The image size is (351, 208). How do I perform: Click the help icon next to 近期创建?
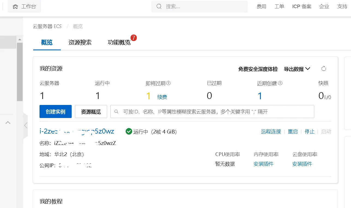tap(280, 83)
